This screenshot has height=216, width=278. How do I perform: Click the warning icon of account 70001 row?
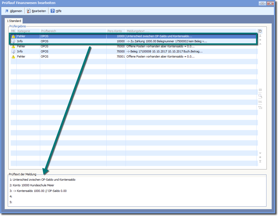(x=13, y=56)
